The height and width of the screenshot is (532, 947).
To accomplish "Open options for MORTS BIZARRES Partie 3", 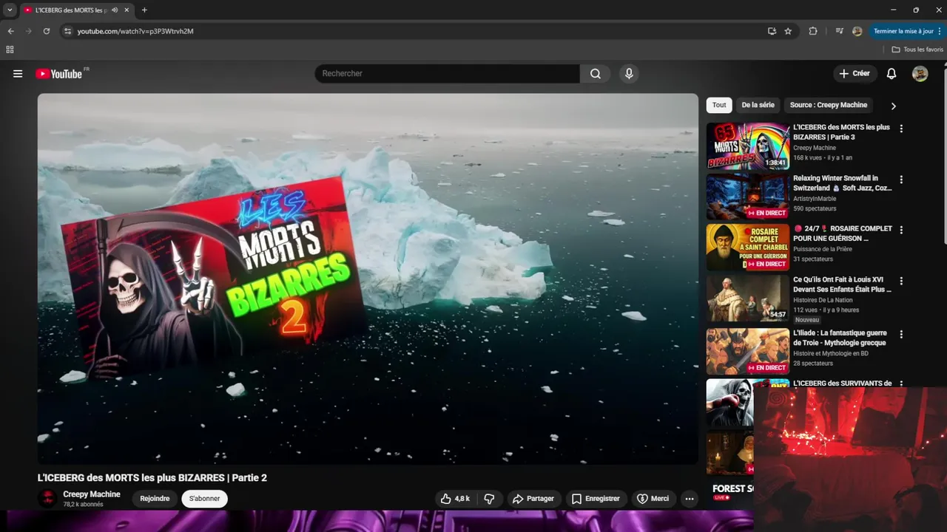I will [901, 129].
